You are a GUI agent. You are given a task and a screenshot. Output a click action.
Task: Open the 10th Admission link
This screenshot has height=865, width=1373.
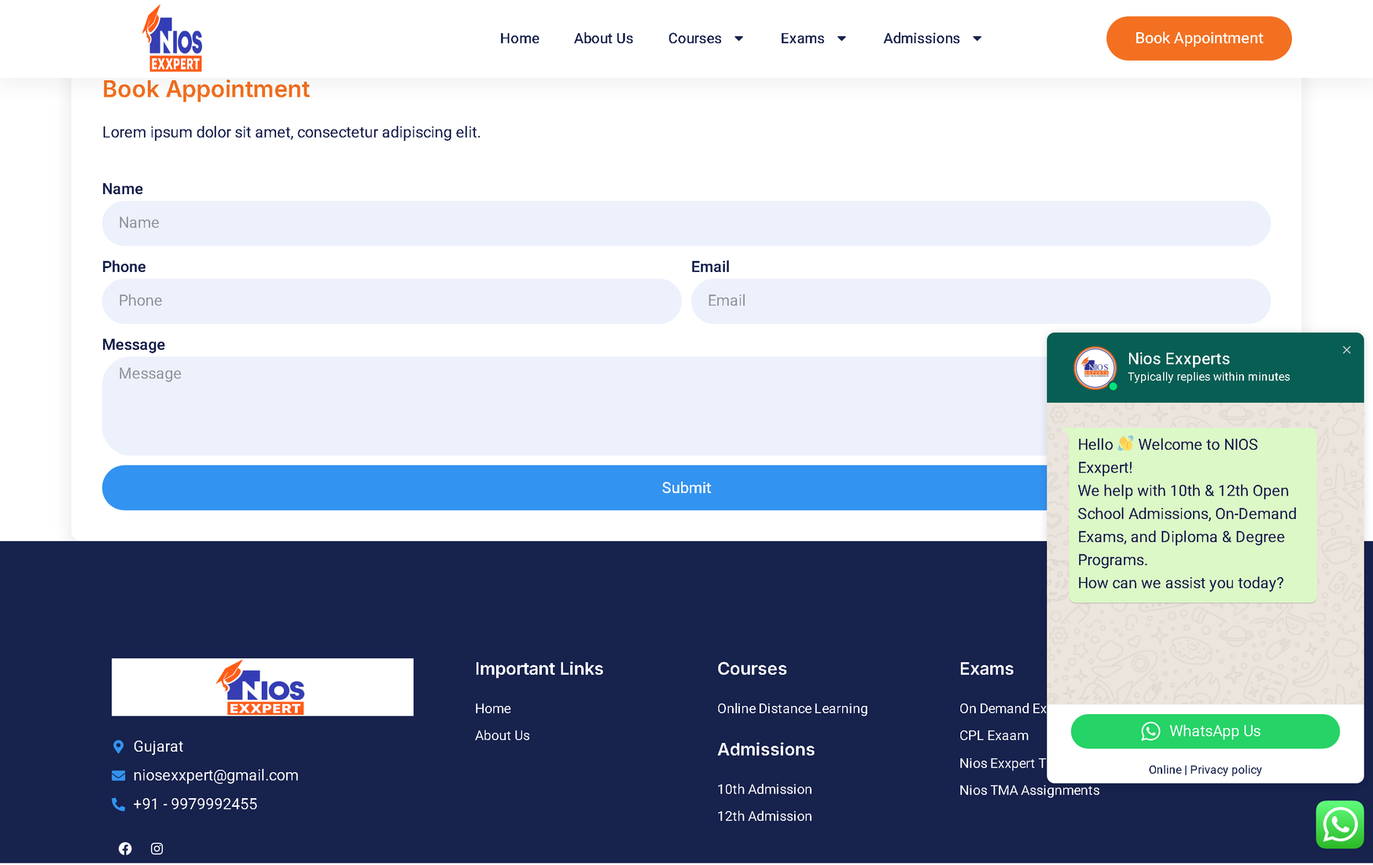[x=764, y=790]
